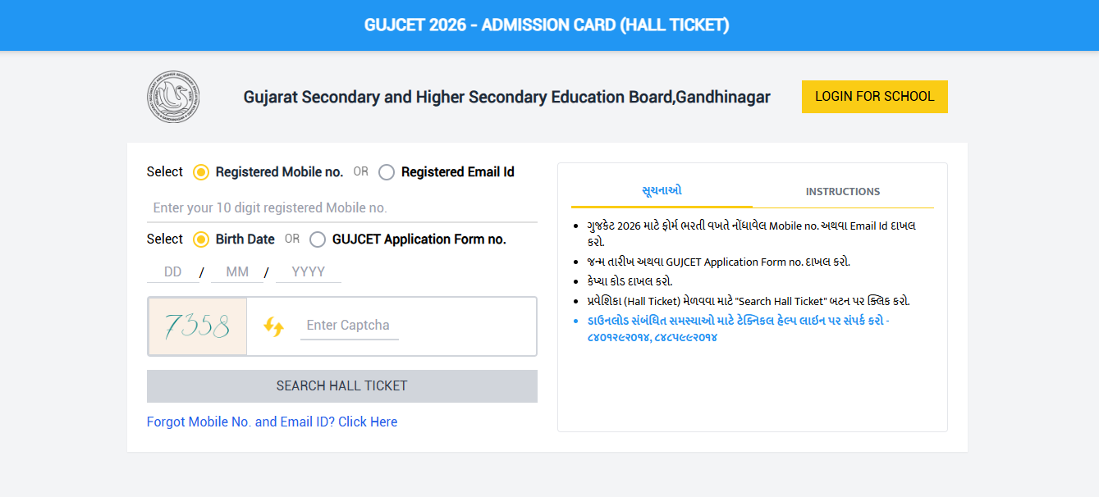Viewport: 1099px width, 497px height.
Task: Click the Gujarat Secondary Board title text
Action: click(506, 96)
